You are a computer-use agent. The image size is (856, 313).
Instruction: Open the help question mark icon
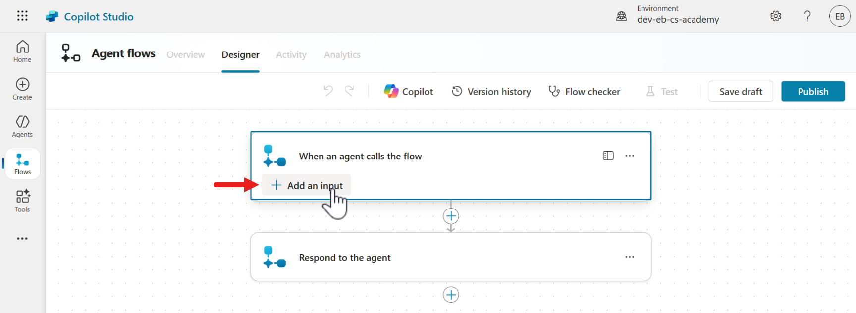807,16
